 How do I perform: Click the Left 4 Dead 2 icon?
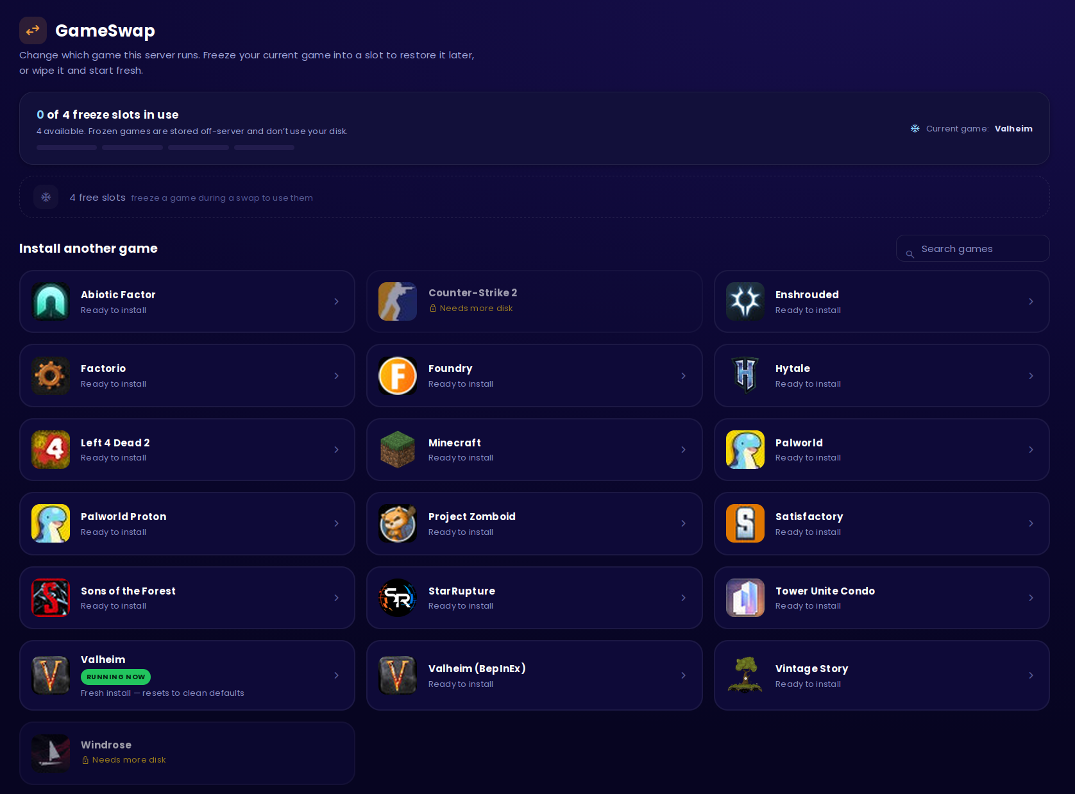point(51,450)
